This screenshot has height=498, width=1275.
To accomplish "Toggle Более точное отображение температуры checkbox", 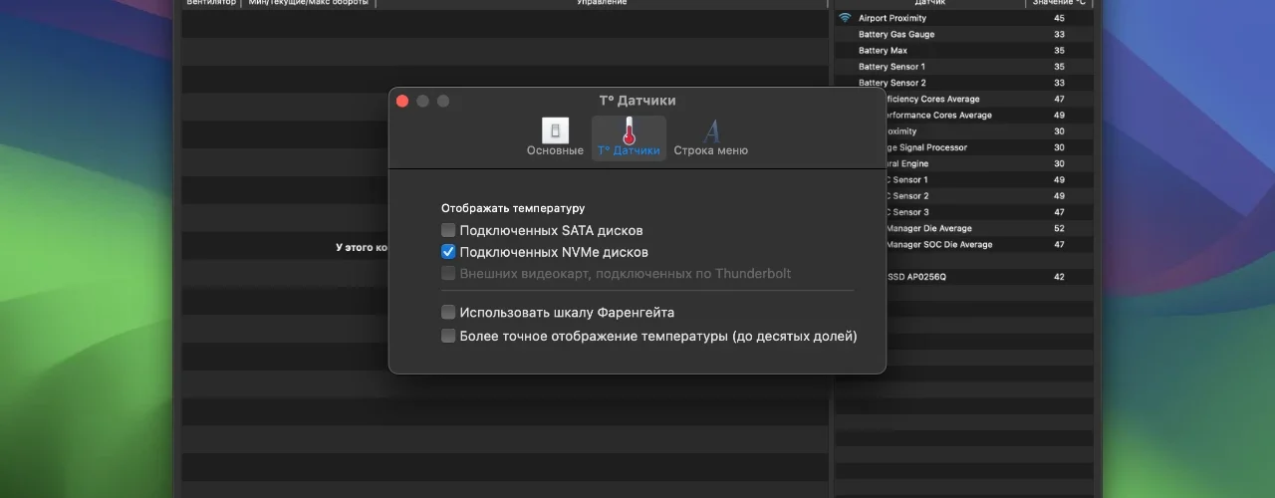I will (x=448, y=336).
